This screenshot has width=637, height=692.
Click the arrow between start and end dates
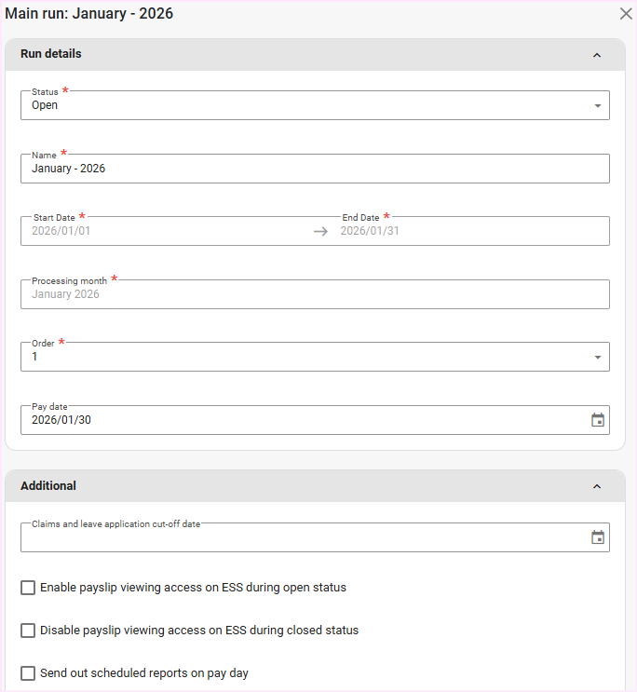click(x=320, y=232)
